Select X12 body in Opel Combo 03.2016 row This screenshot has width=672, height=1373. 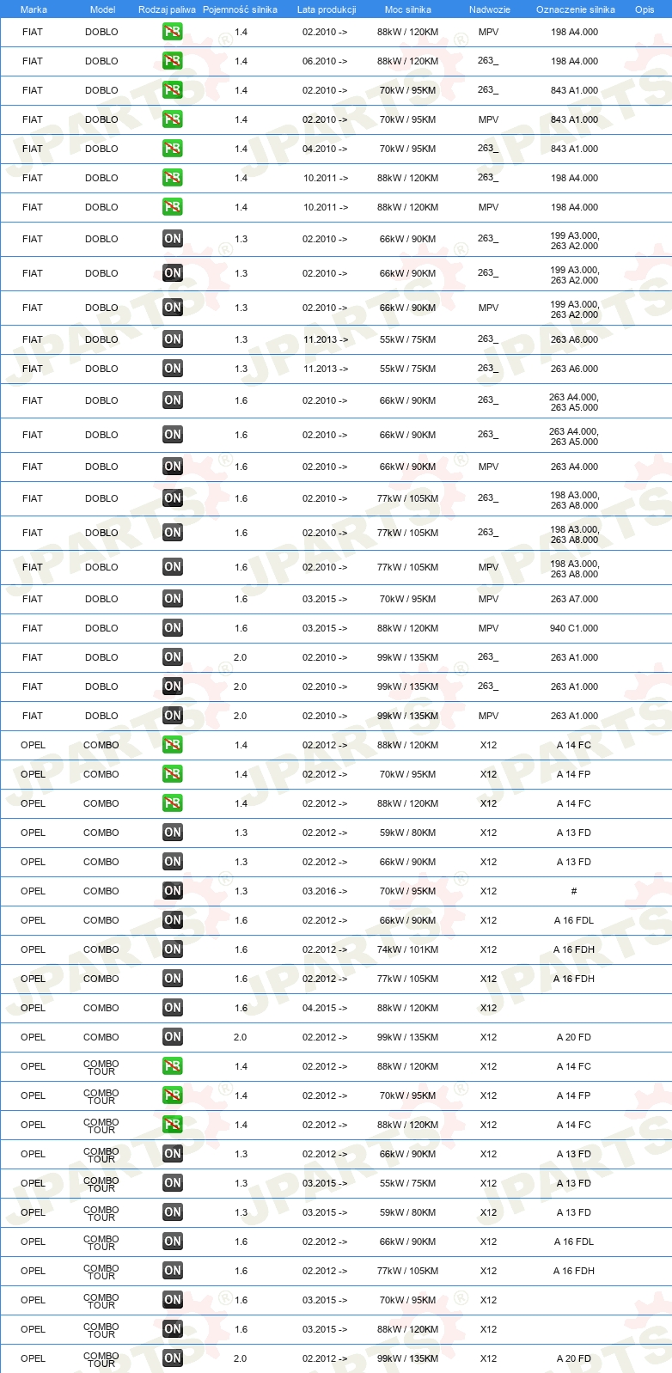click(x=488, y=891)
